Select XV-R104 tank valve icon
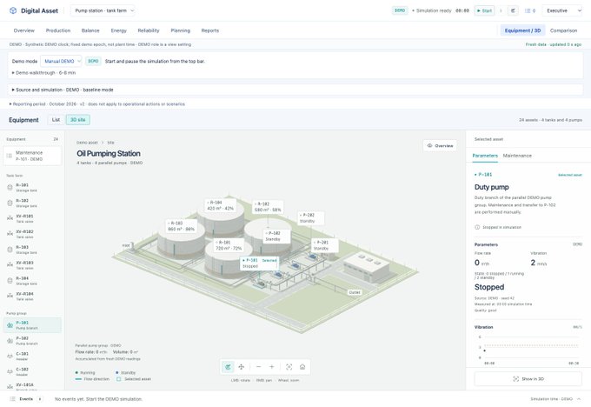Viewport: 591px width, 407px height. pyautogui.click(x=10, y=296)
